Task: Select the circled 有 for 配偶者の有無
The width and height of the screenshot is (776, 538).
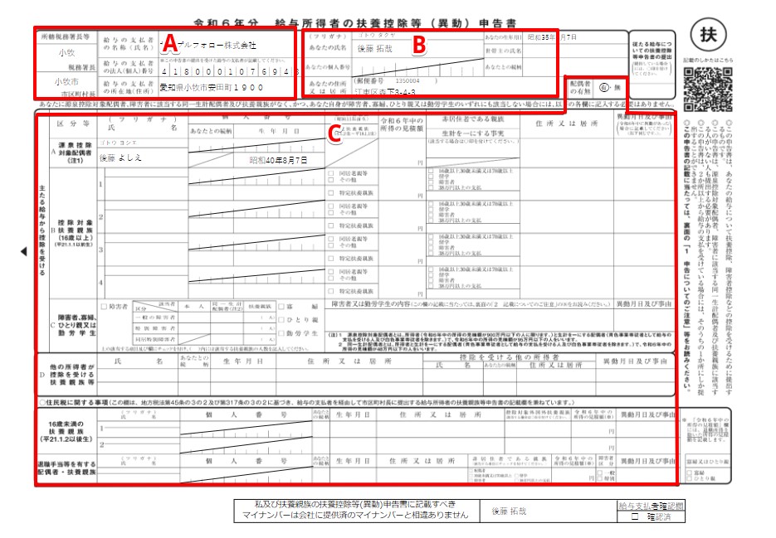Action: coord(603,88)
